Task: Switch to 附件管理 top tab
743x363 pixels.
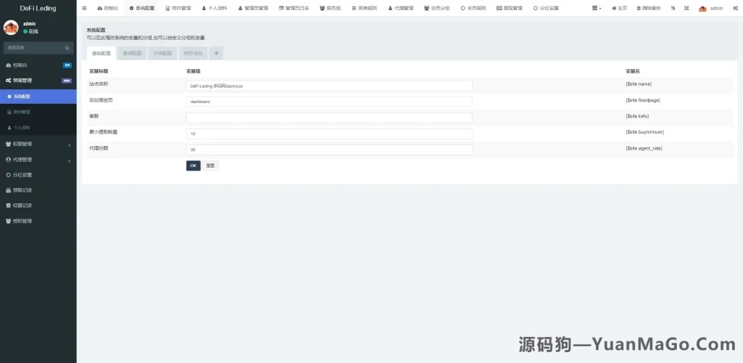Action: pyautogui.click(x=178, y=8)
